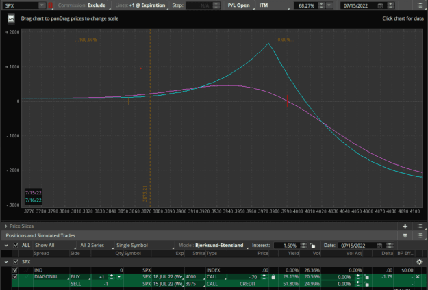This screenshot has width=428, height=290.
Task: Adjust the Interest 1.50% stepper
Action: [303, 246]
